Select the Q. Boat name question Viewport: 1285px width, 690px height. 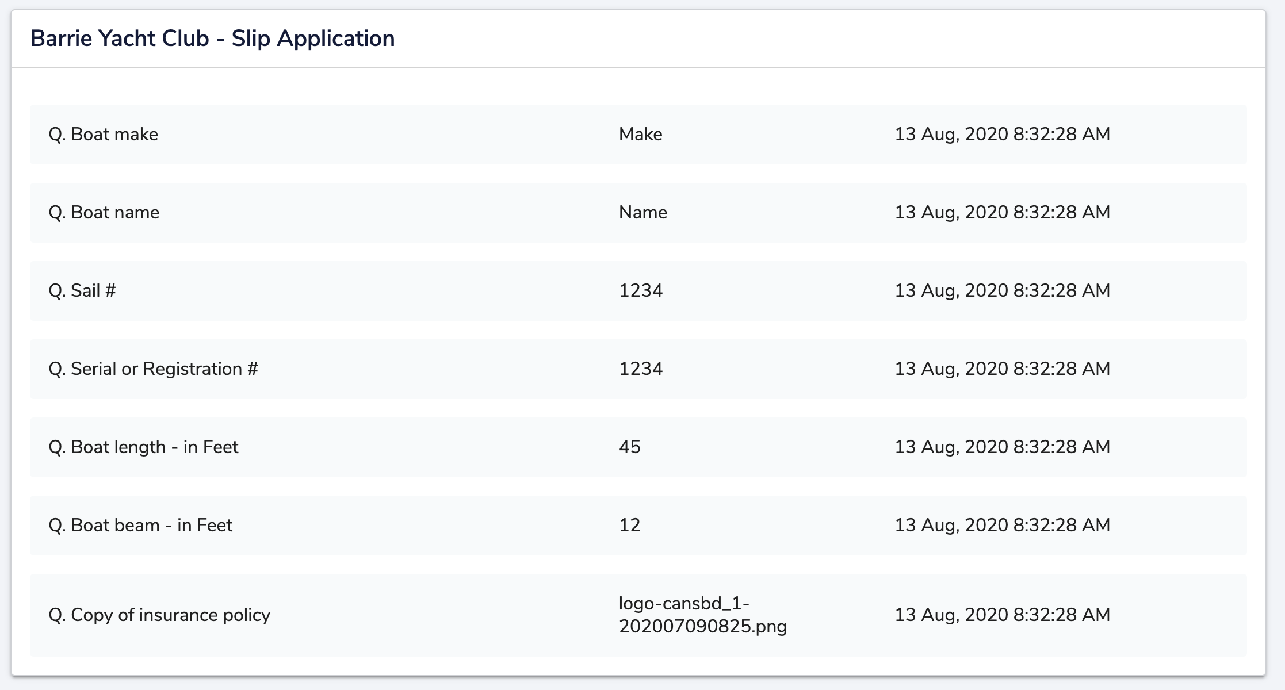[104, 212]
